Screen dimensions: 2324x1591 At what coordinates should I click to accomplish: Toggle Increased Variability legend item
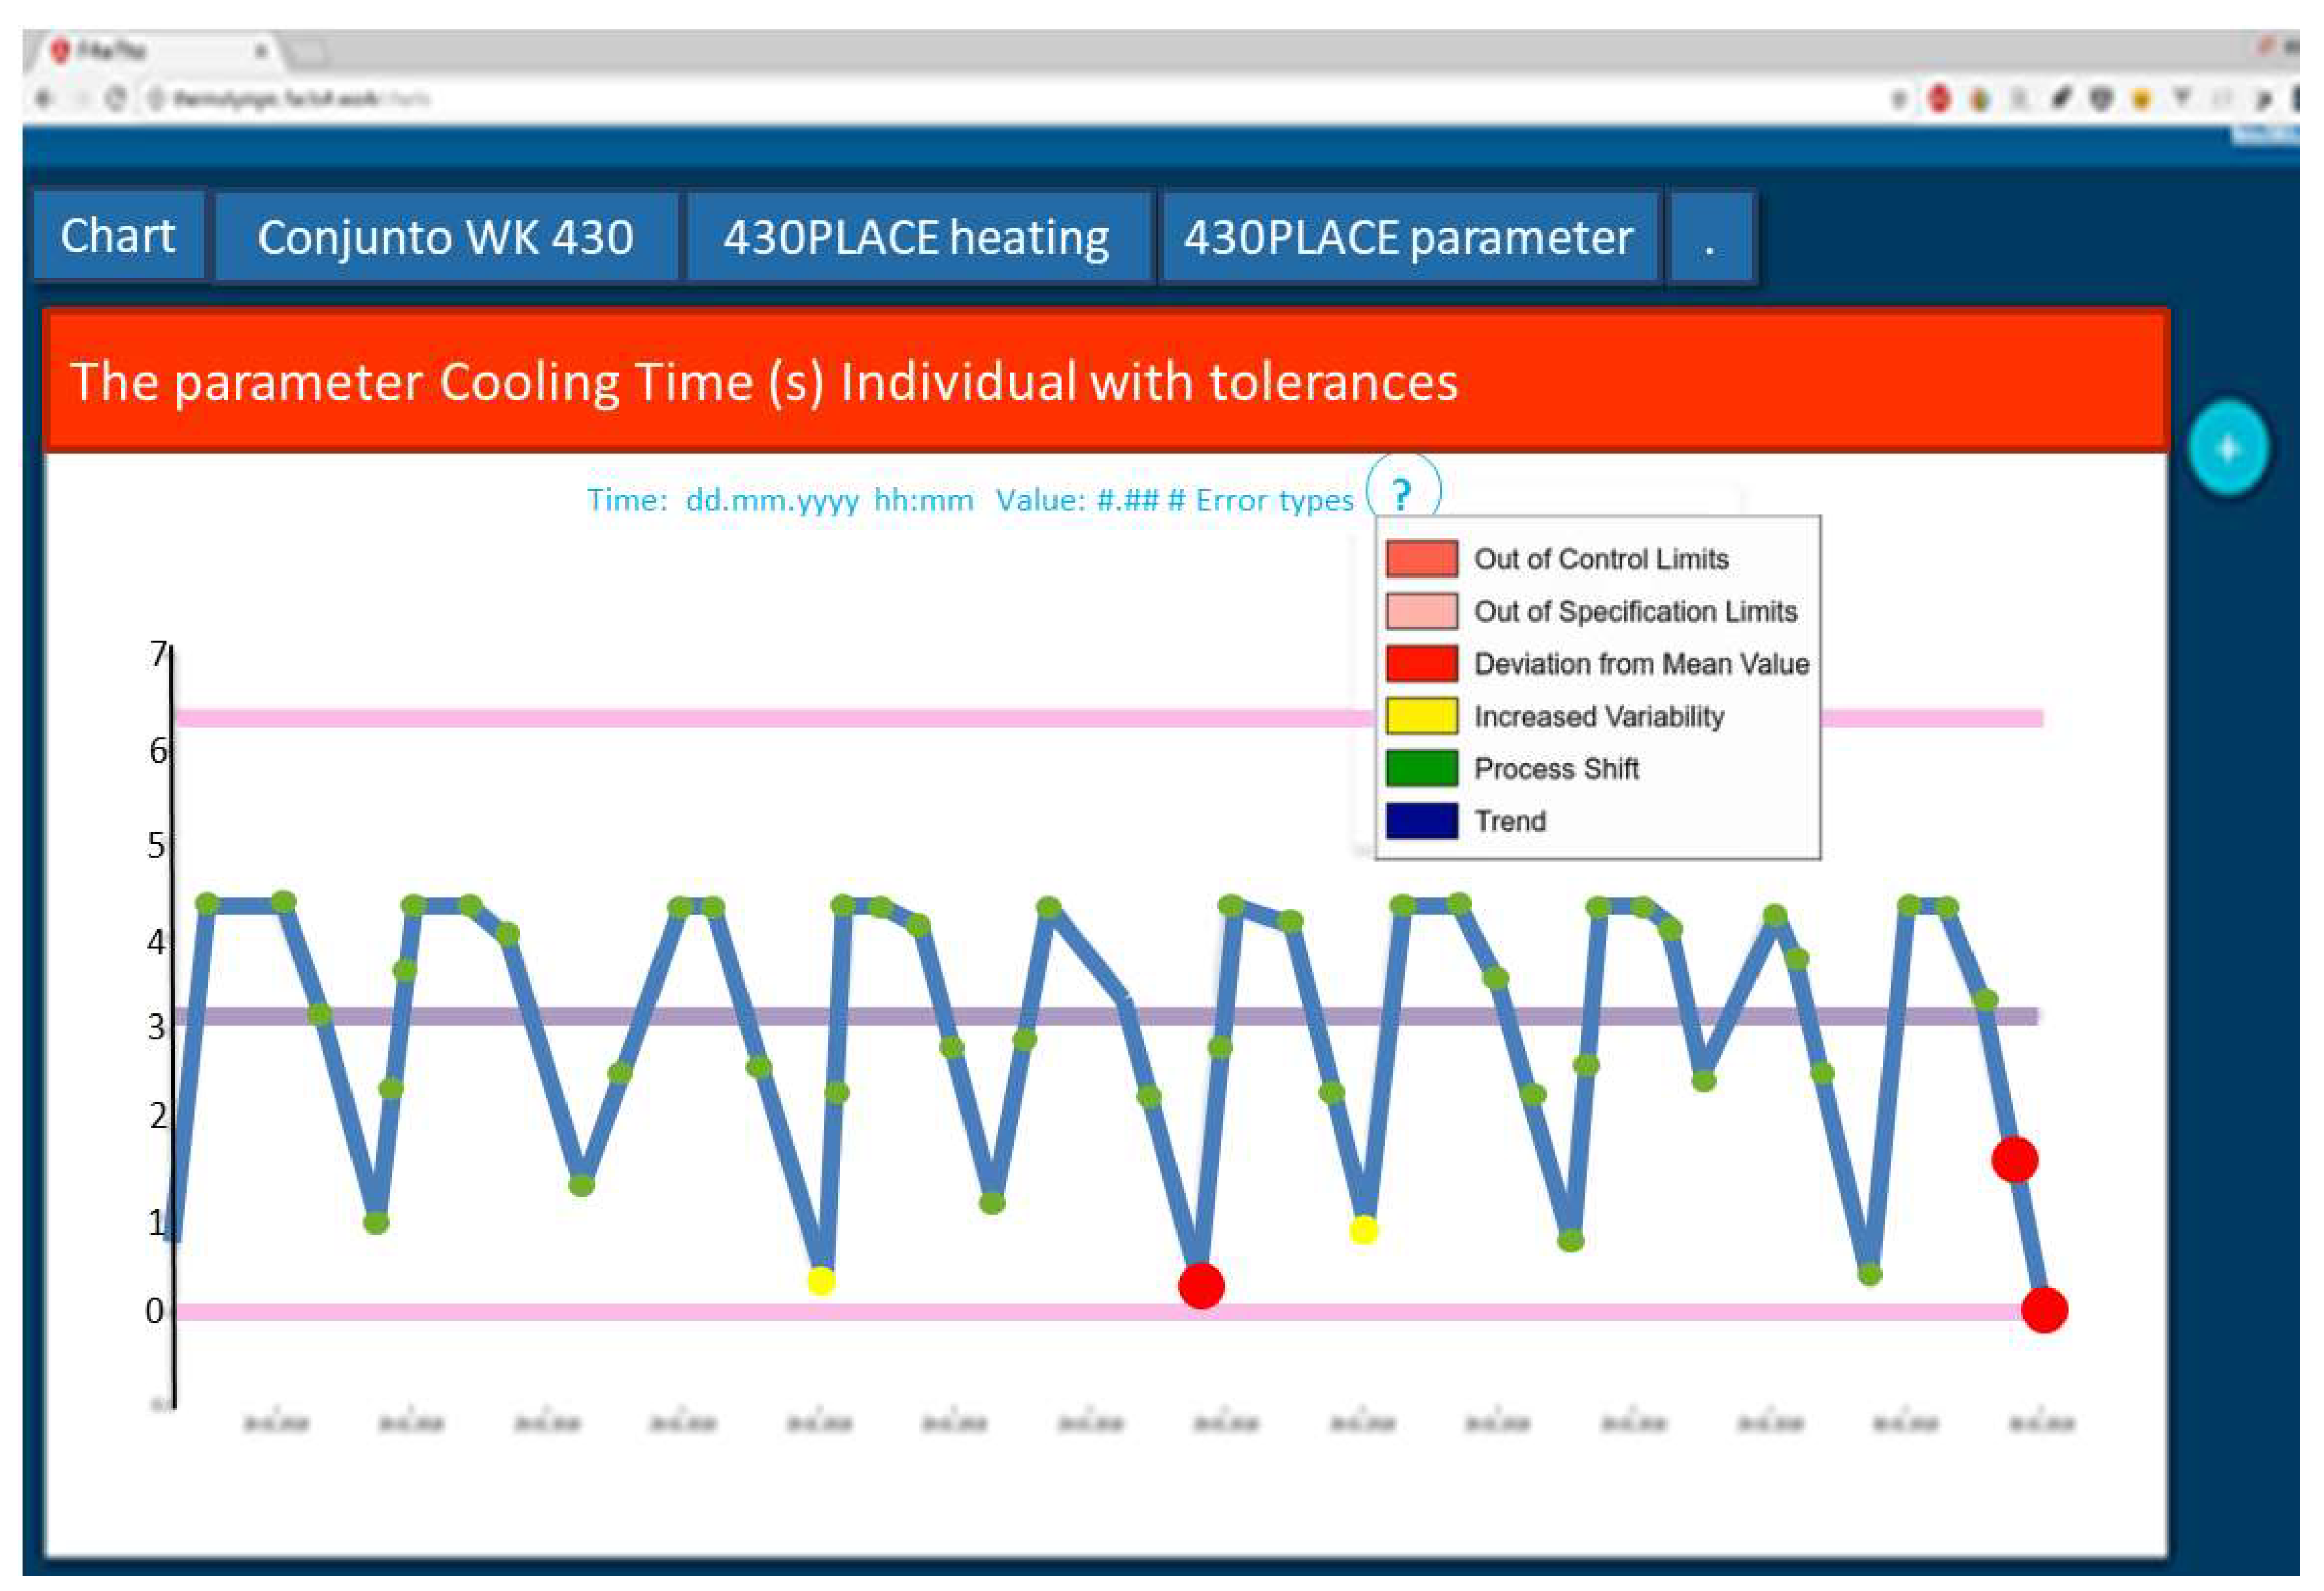point(1598,716)
